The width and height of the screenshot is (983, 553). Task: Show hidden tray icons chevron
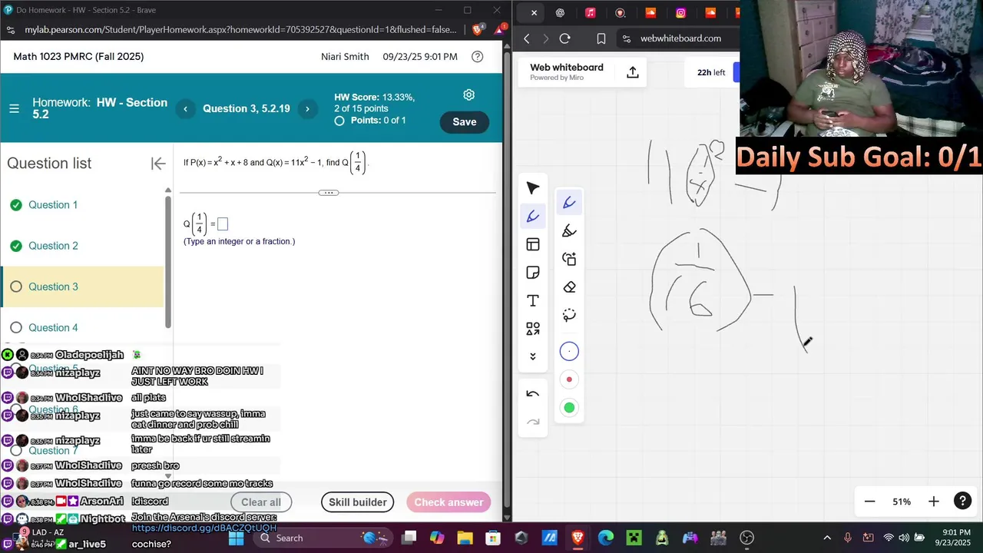(x=827, y=538)
